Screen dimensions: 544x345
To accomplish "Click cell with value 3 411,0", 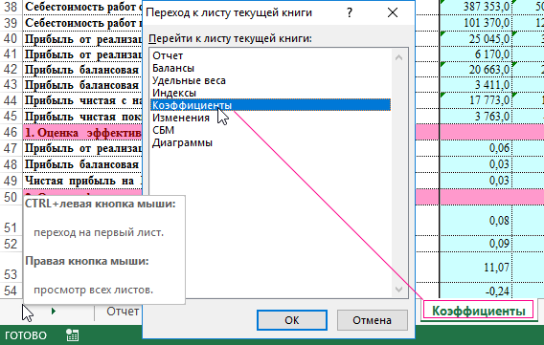I will (476, 85).
